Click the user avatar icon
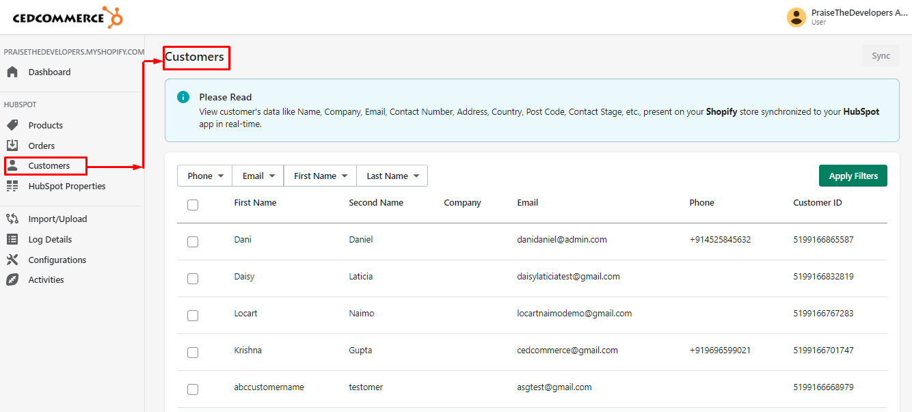The image size is (912, 412). (796, 17)
